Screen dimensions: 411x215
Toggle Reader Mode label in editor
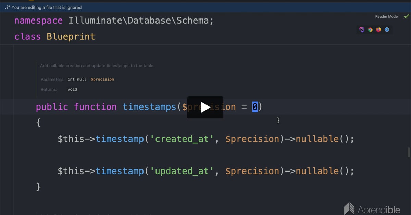pyautogui.click(x=386, y=16)
